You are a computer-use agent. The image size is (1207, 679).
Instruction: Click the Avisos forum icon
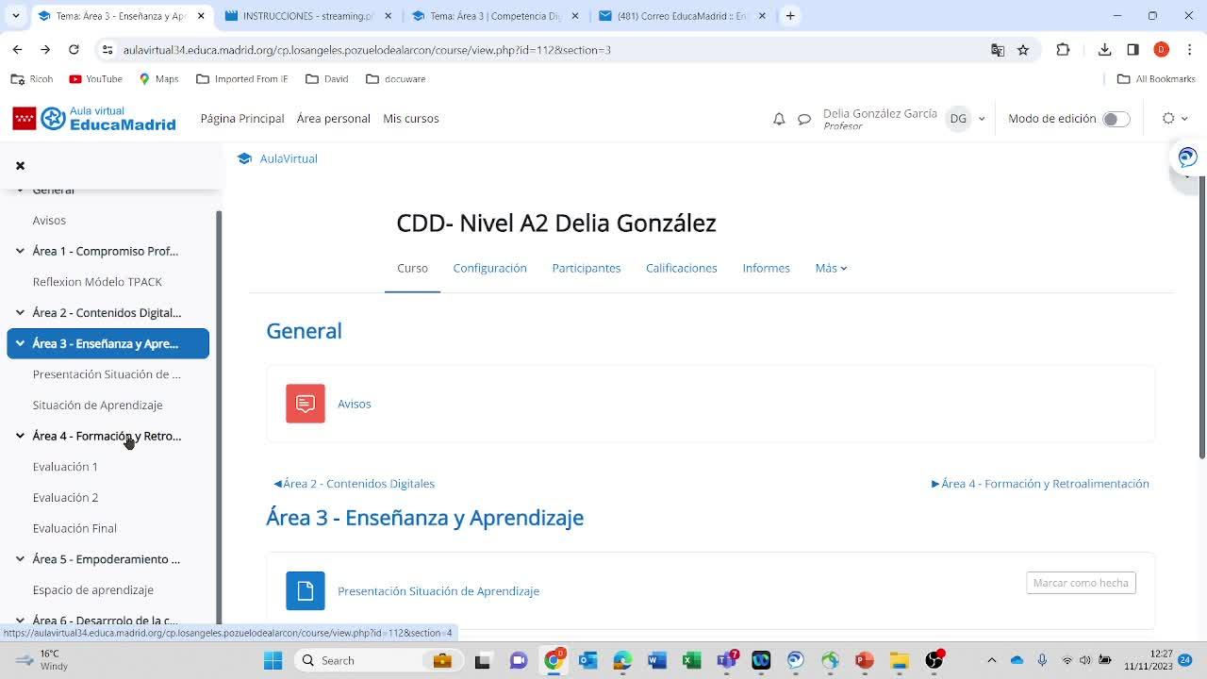click(306, 404)
